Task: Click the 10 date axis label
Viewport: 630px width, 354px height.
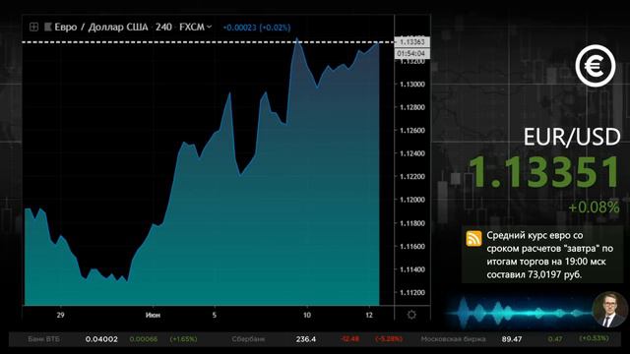Action: coord(307,315)
